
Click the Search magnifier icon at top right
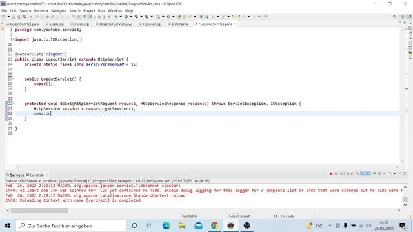coord(394,17)
